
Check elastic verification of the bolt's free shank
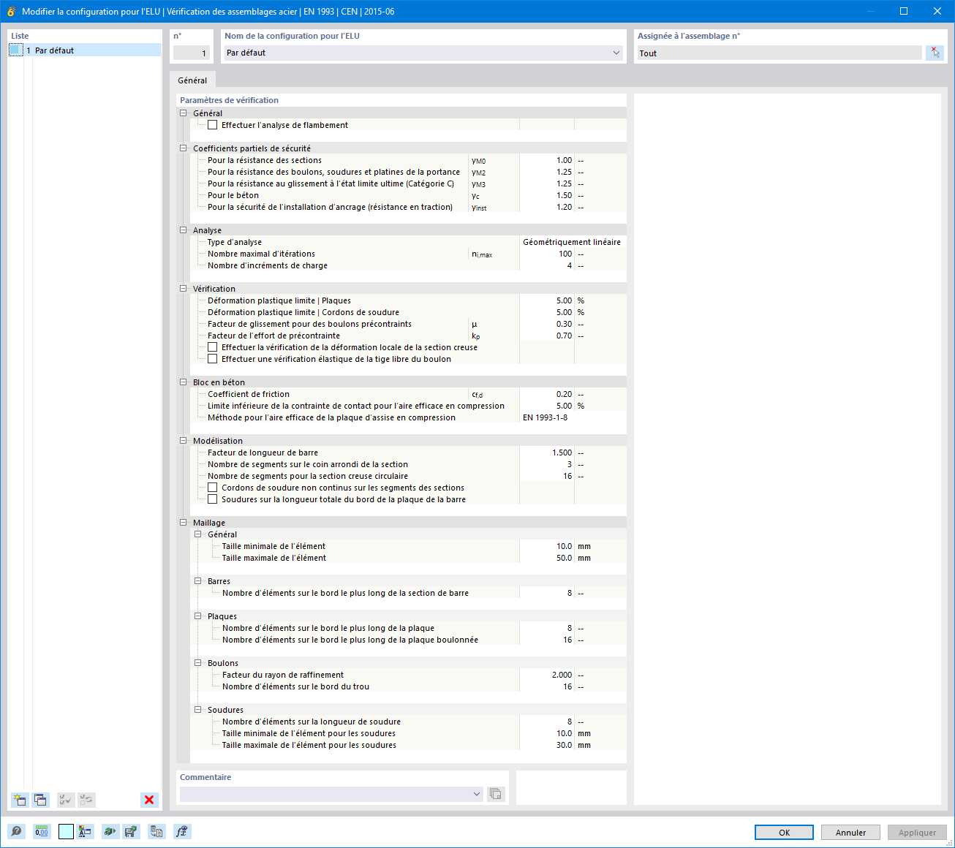click(x=212, y=359)
